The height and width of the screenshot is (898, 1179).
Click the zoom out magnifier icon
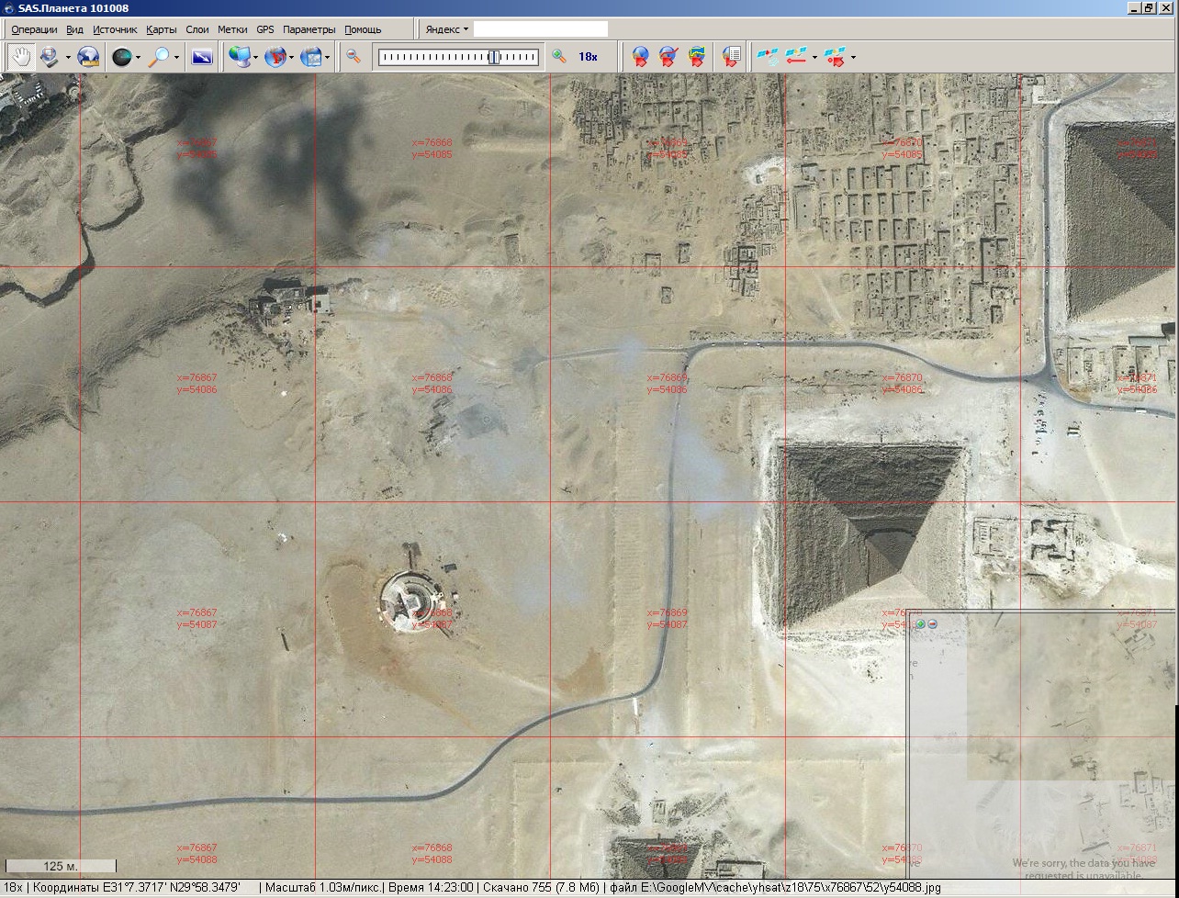(354, 57)
